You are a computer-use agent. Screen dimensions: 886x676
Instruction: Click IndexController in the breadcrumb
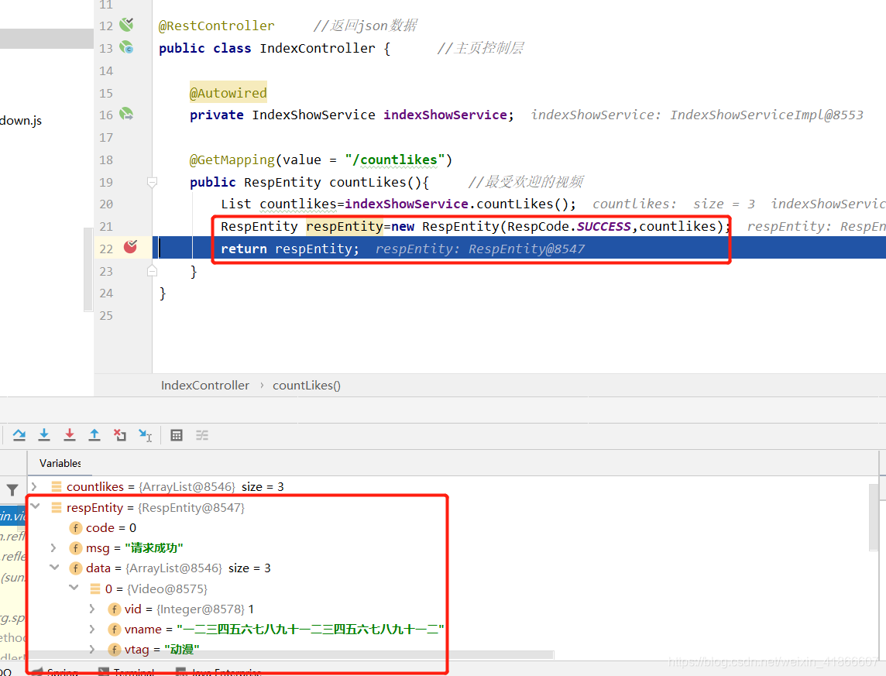tap(205, 385)
